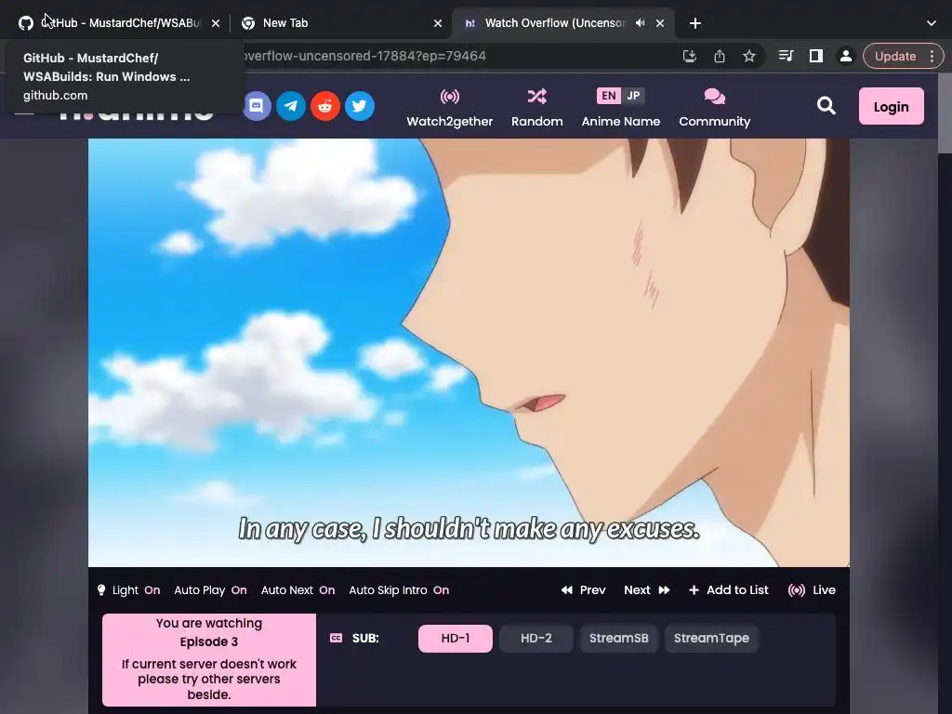
Task: Select the StreamTape server
Action: [711, 639]
